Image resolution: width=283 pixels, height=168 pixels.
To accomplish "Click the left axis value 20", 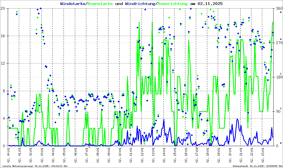I will (3, 8).
